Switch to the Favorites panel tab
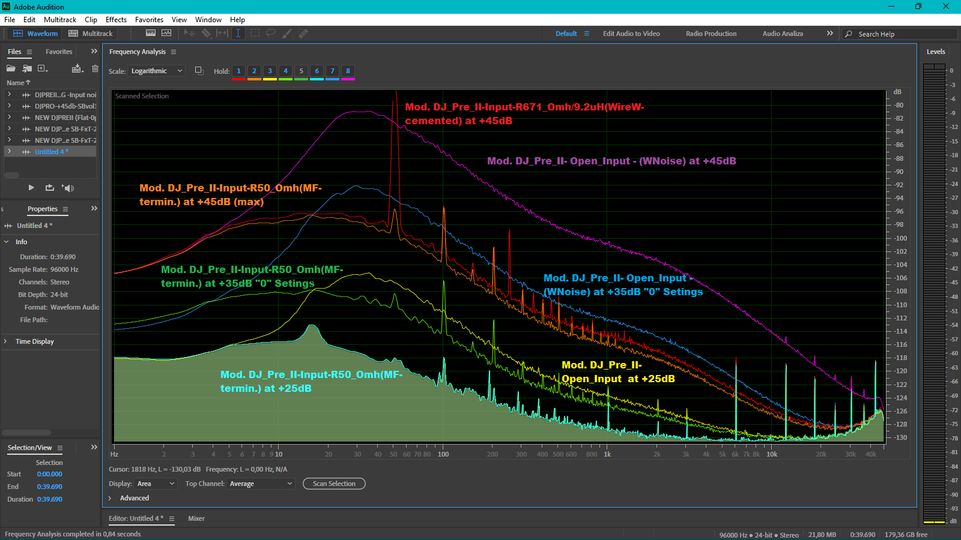Viewport: 961px width, 540px height. pyautogui.click(x=59, y=52)
